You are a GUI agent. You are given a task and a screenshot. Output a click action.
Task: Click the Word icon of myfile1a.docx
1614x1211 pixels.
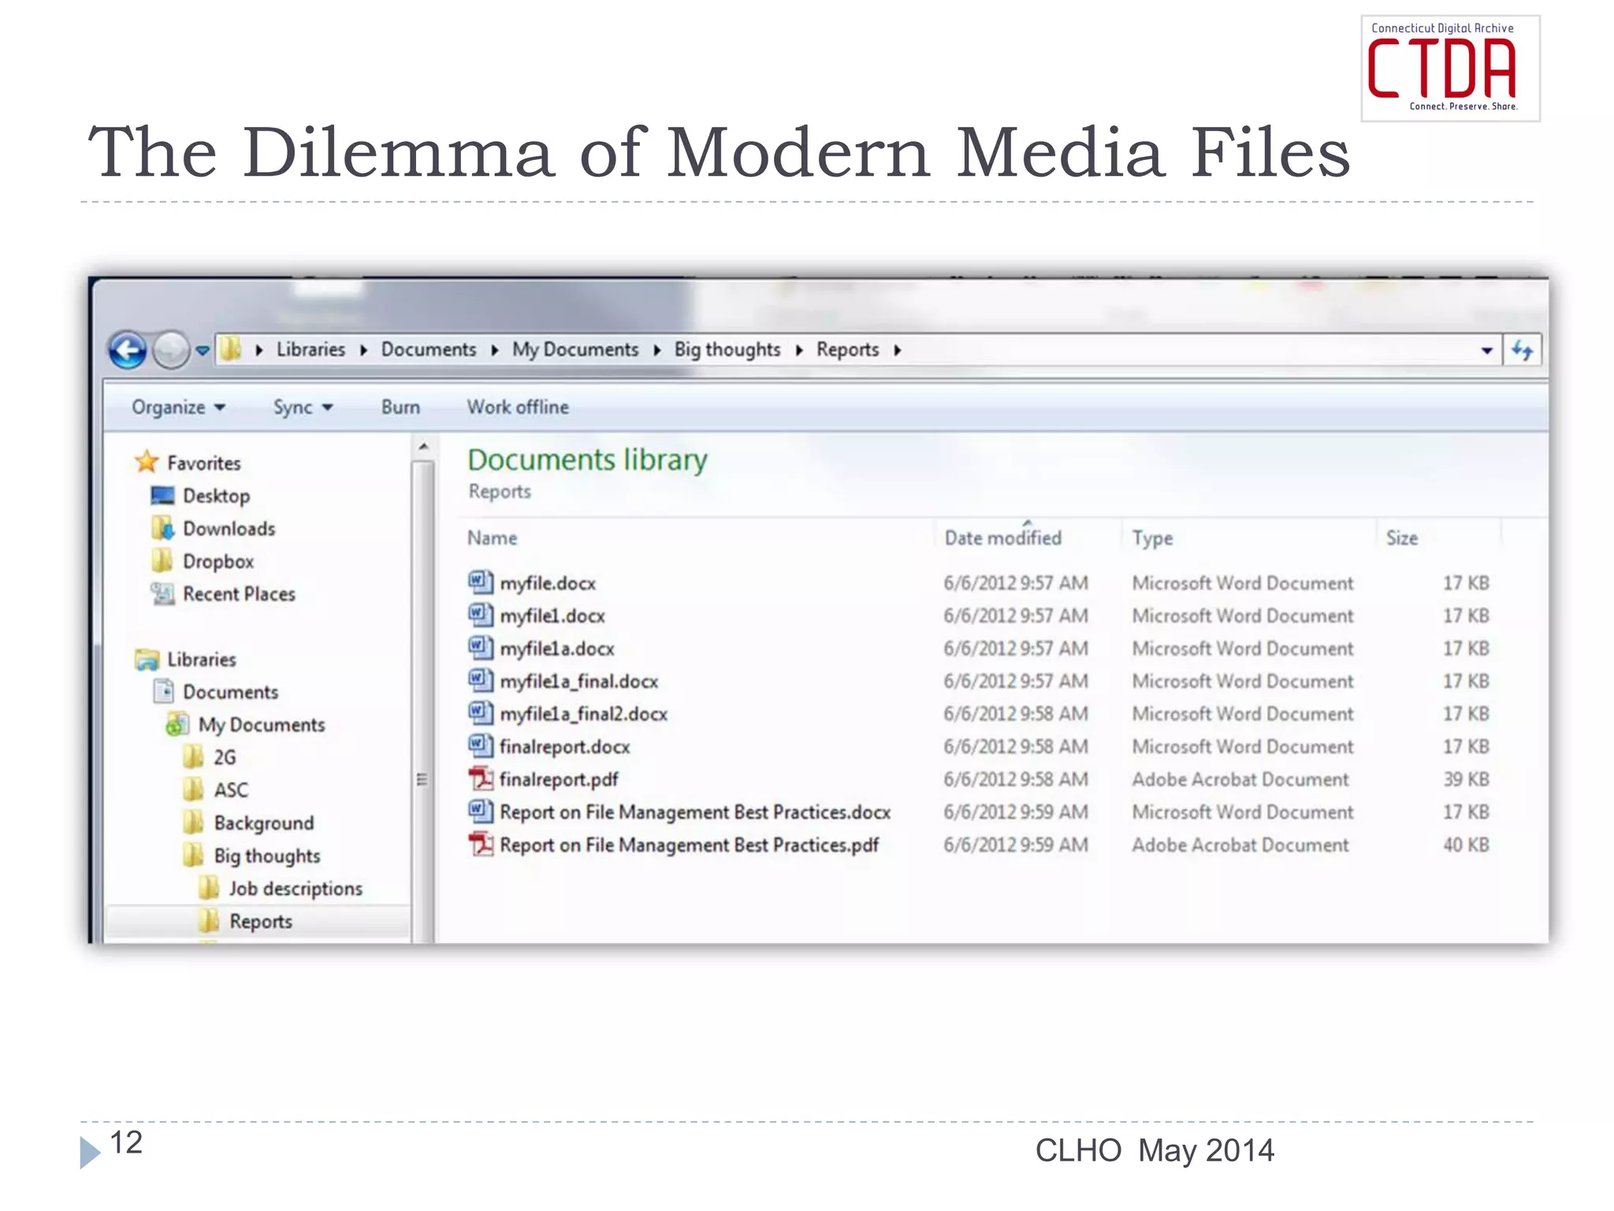[x=481, y=648]
